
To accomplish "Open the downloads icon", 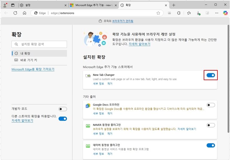I will (x=199, y=13).
